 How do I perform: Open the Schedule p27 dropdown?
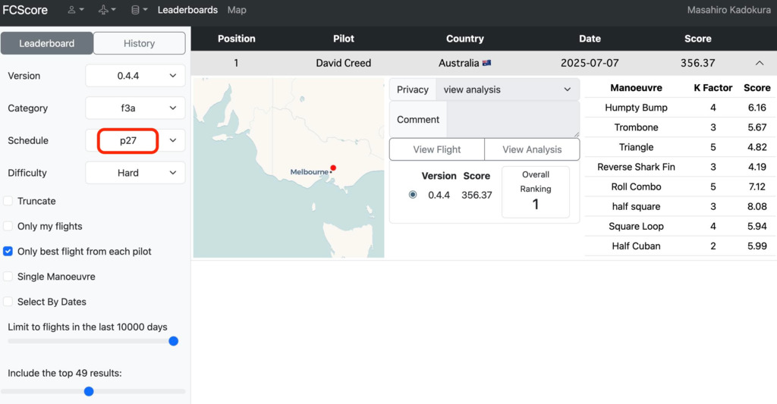135,141
